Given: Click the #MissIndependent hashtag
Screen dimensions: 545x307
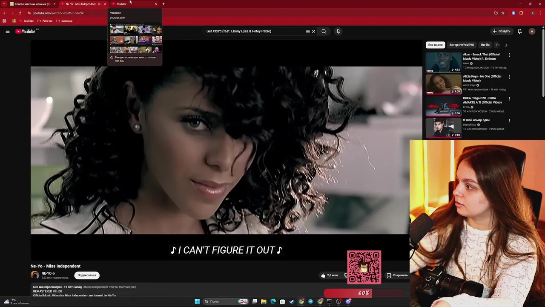Looking at the screenshot, I should pyautogui.click(x=96, y=287).
